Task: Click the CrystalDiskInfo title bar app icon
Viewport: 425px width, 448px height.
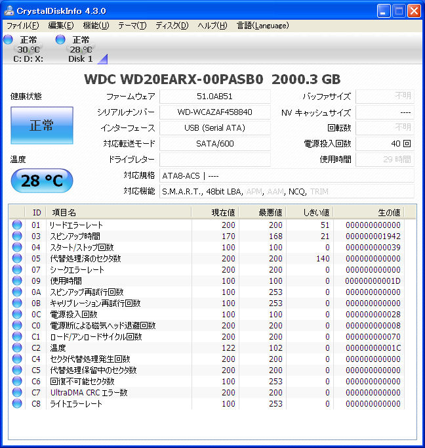Action: [x=9, y=11]
